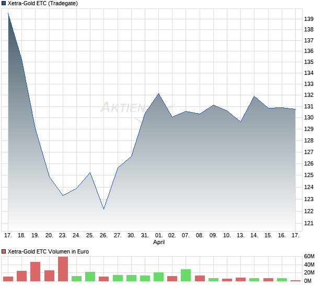Click the 20M volume axis label
Viewport: 324px width, 286px height.
click(309, 272)
